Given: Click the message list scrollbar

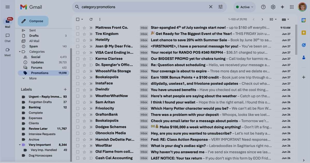Looking at the screenshot, I should tap(296, 40).
